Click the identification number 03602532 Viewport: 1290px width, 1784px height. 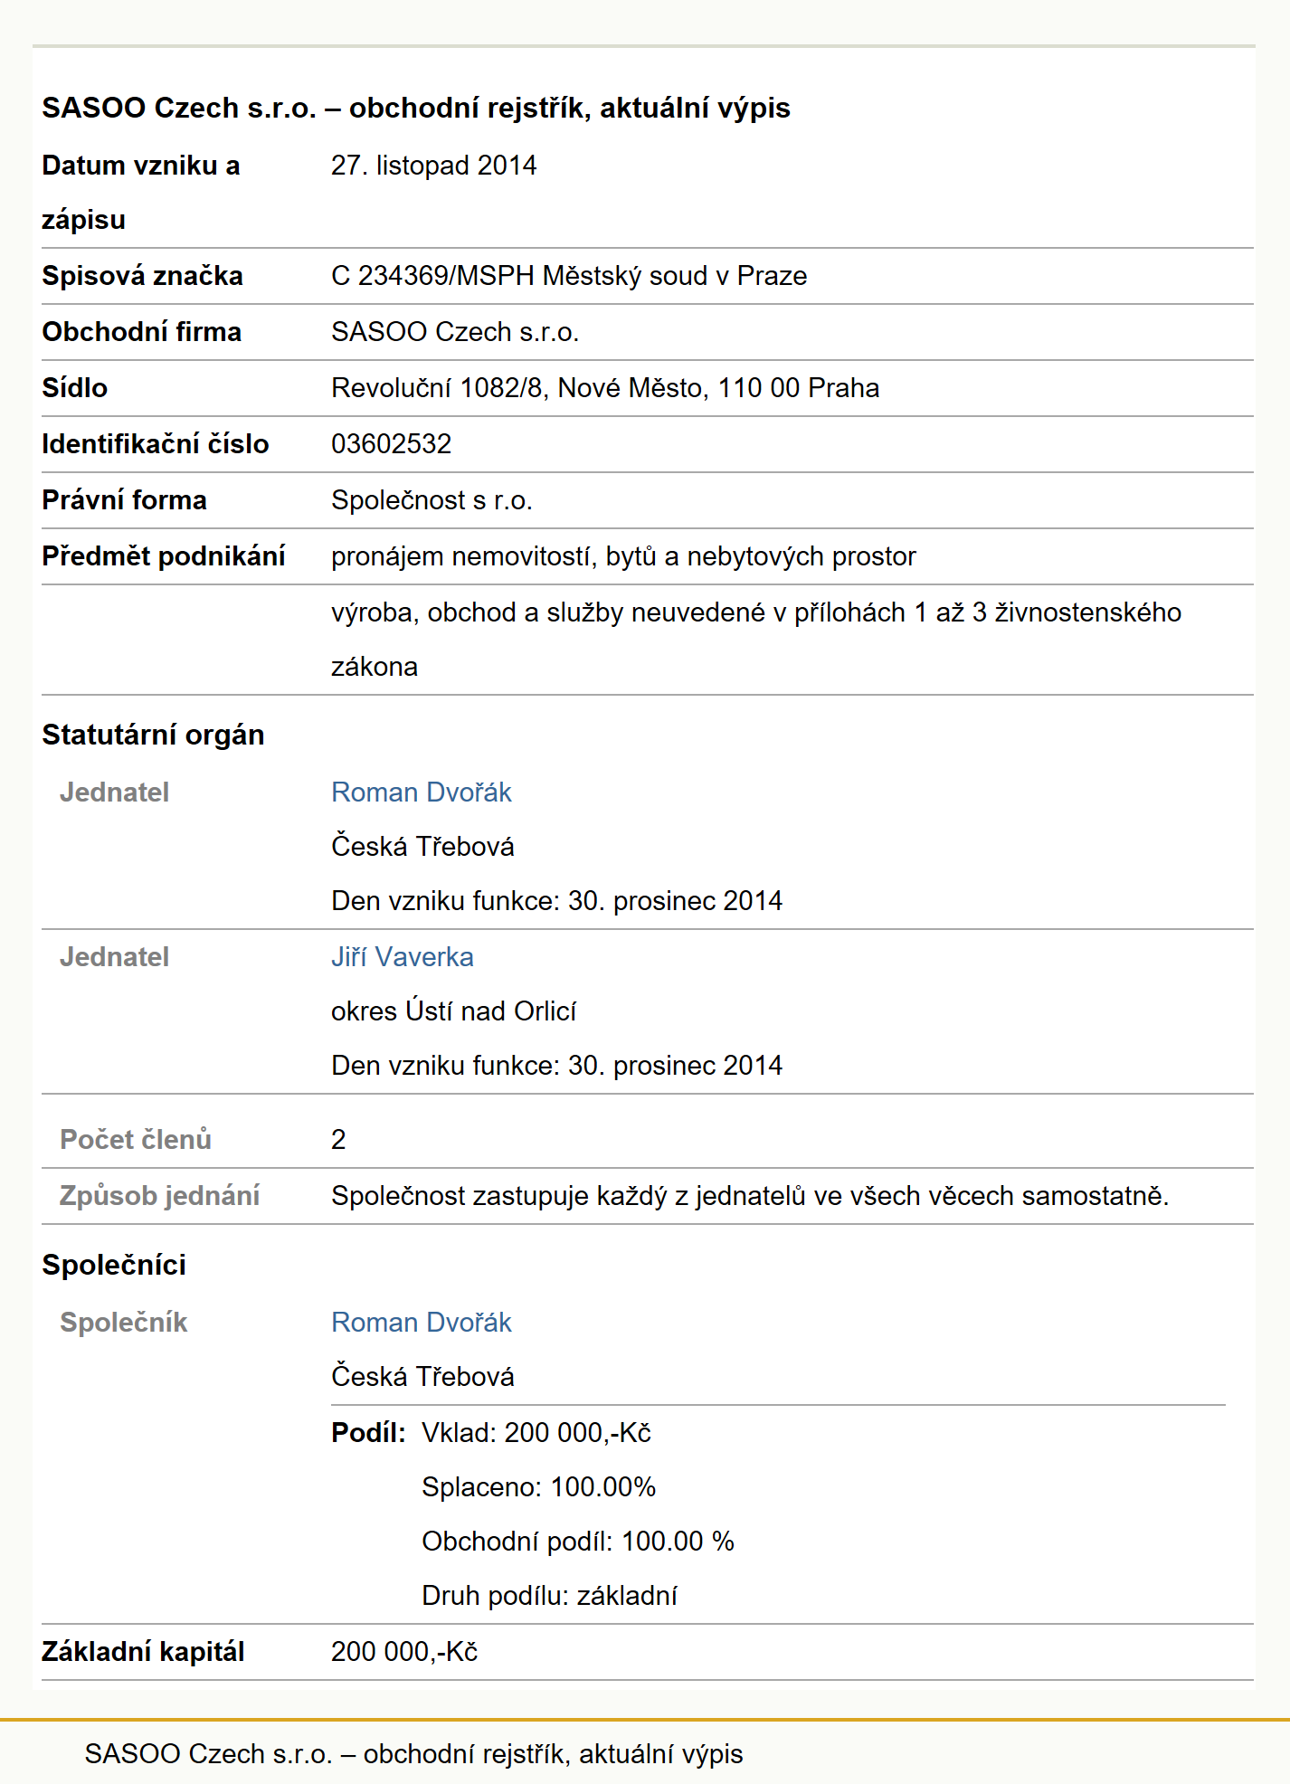click(392, 444)
